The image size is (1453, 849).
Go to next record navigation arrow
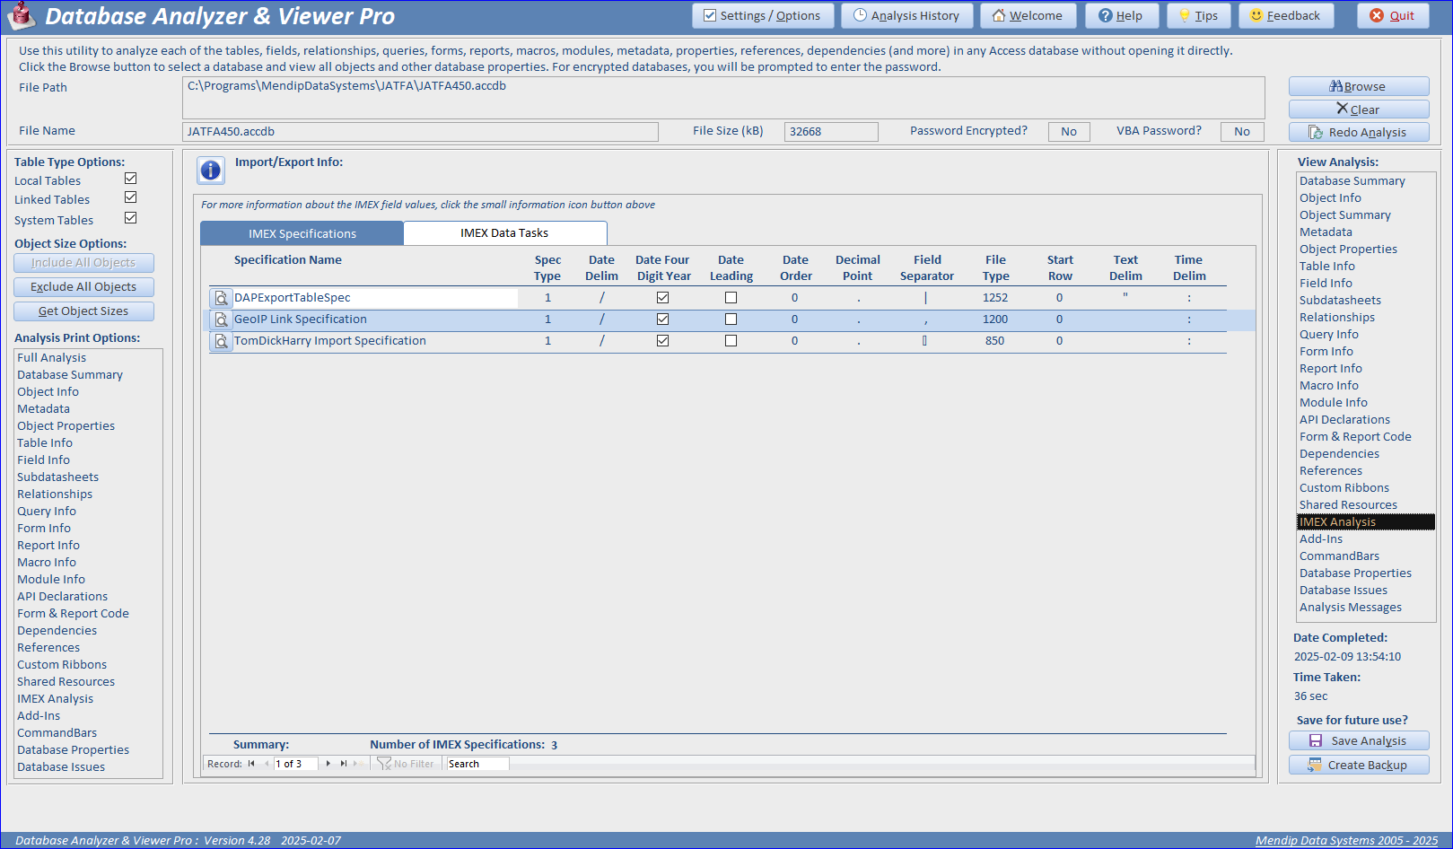pos(328,764)
